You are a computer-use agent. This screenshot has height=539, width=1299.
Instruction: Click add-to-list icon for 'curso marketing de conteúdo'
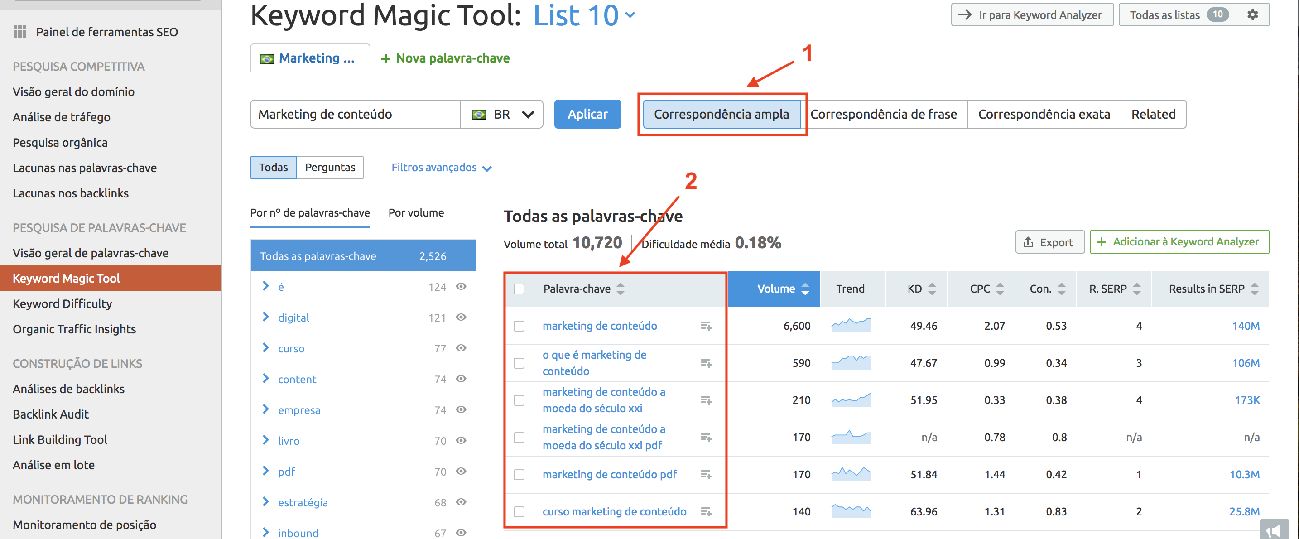point(706,512)
